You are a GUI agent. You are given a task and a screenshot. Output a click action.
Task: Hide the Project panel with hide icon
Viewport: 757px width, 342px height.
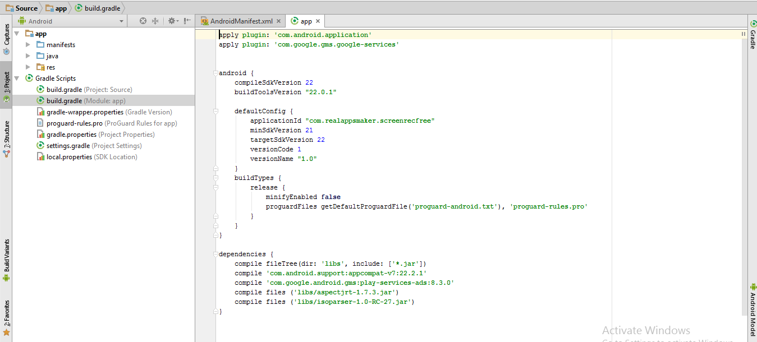[x=187, y=21]
